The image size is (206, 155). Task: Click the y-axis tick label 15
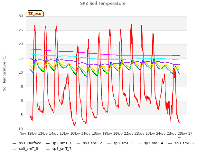(21, 58)
